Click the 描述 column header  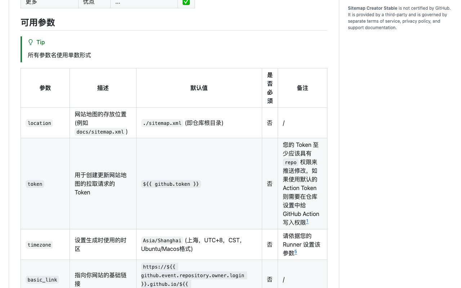tap(103, 88)
